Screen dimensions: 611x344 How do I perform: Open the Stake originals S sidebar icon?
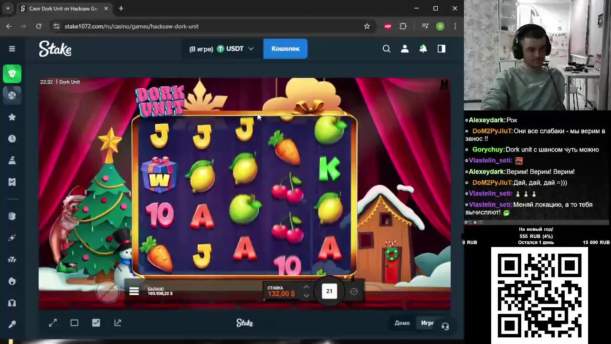12,216
